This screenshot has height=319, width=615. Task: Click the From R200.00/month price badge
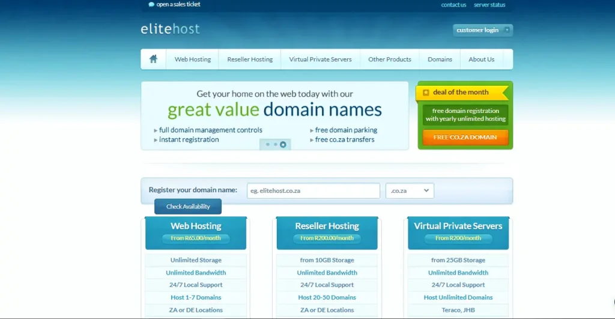(x=327, y=238)
